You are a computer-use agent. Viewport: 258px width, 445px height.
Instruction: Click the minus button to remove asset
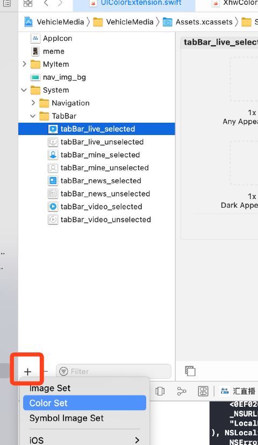[x=46, y=371]
